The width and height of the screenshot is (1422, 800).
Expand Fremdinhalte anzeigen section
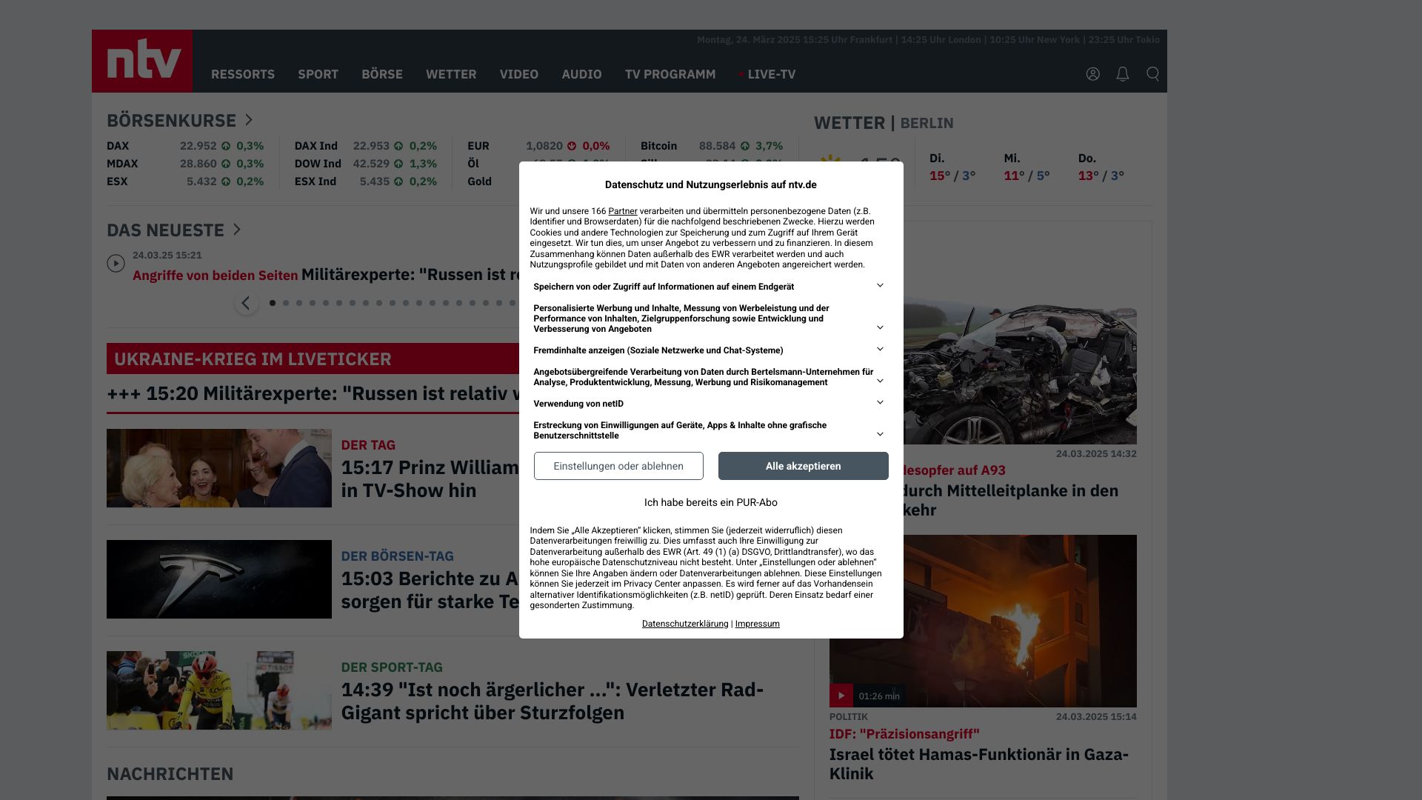pyautogui.click(x=880, y=350)
